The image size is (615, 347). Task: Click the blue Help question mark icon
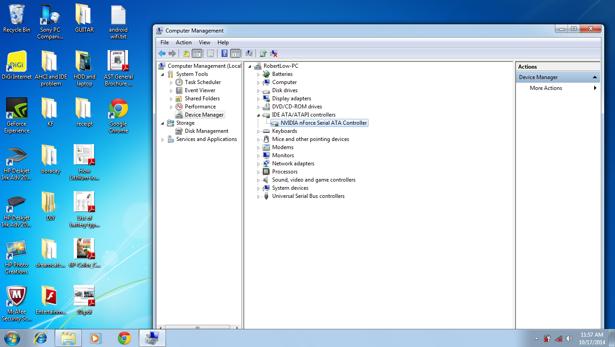pyautogui.click(x=224, y=53)
